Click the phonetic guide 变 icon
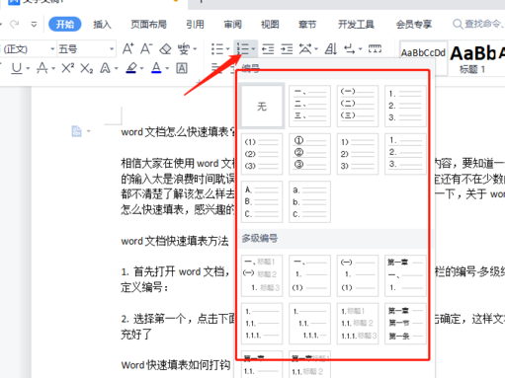Screen dimensions: 505x378 click(183, 49)
